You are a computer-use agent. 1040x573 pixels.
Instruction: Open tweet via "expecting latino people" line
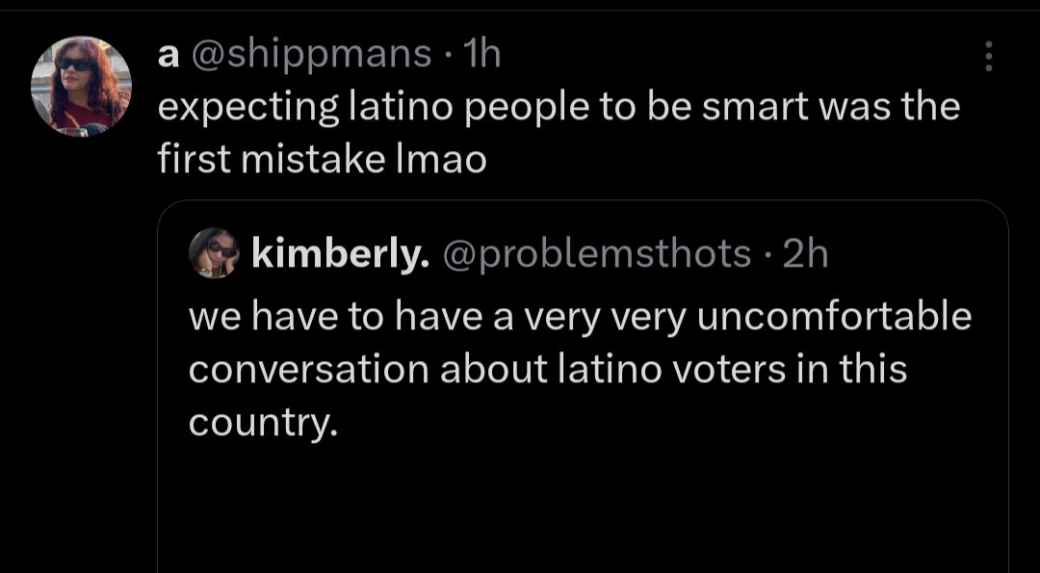coord(559,107)
